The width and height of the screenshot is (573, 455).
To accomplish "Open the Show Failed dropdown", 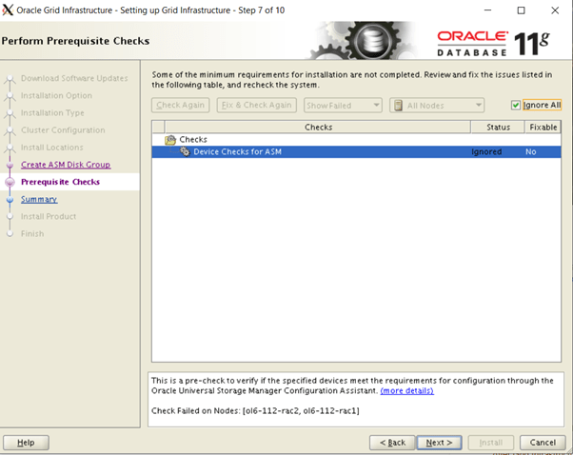I will coord(343,106).
